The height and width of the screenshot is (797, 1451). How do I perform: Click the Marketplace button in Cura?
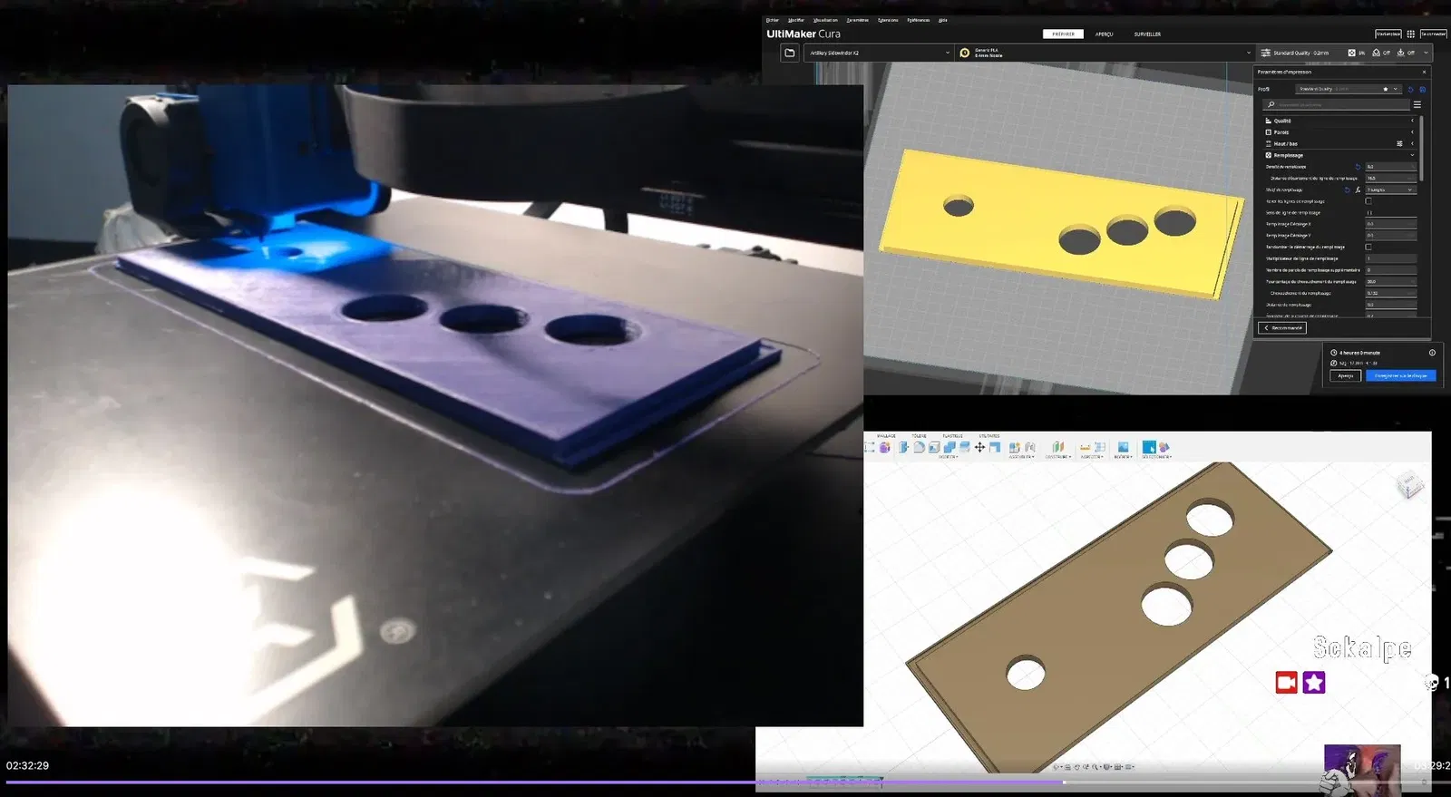pyautogui.click(x=1388, y=34)
